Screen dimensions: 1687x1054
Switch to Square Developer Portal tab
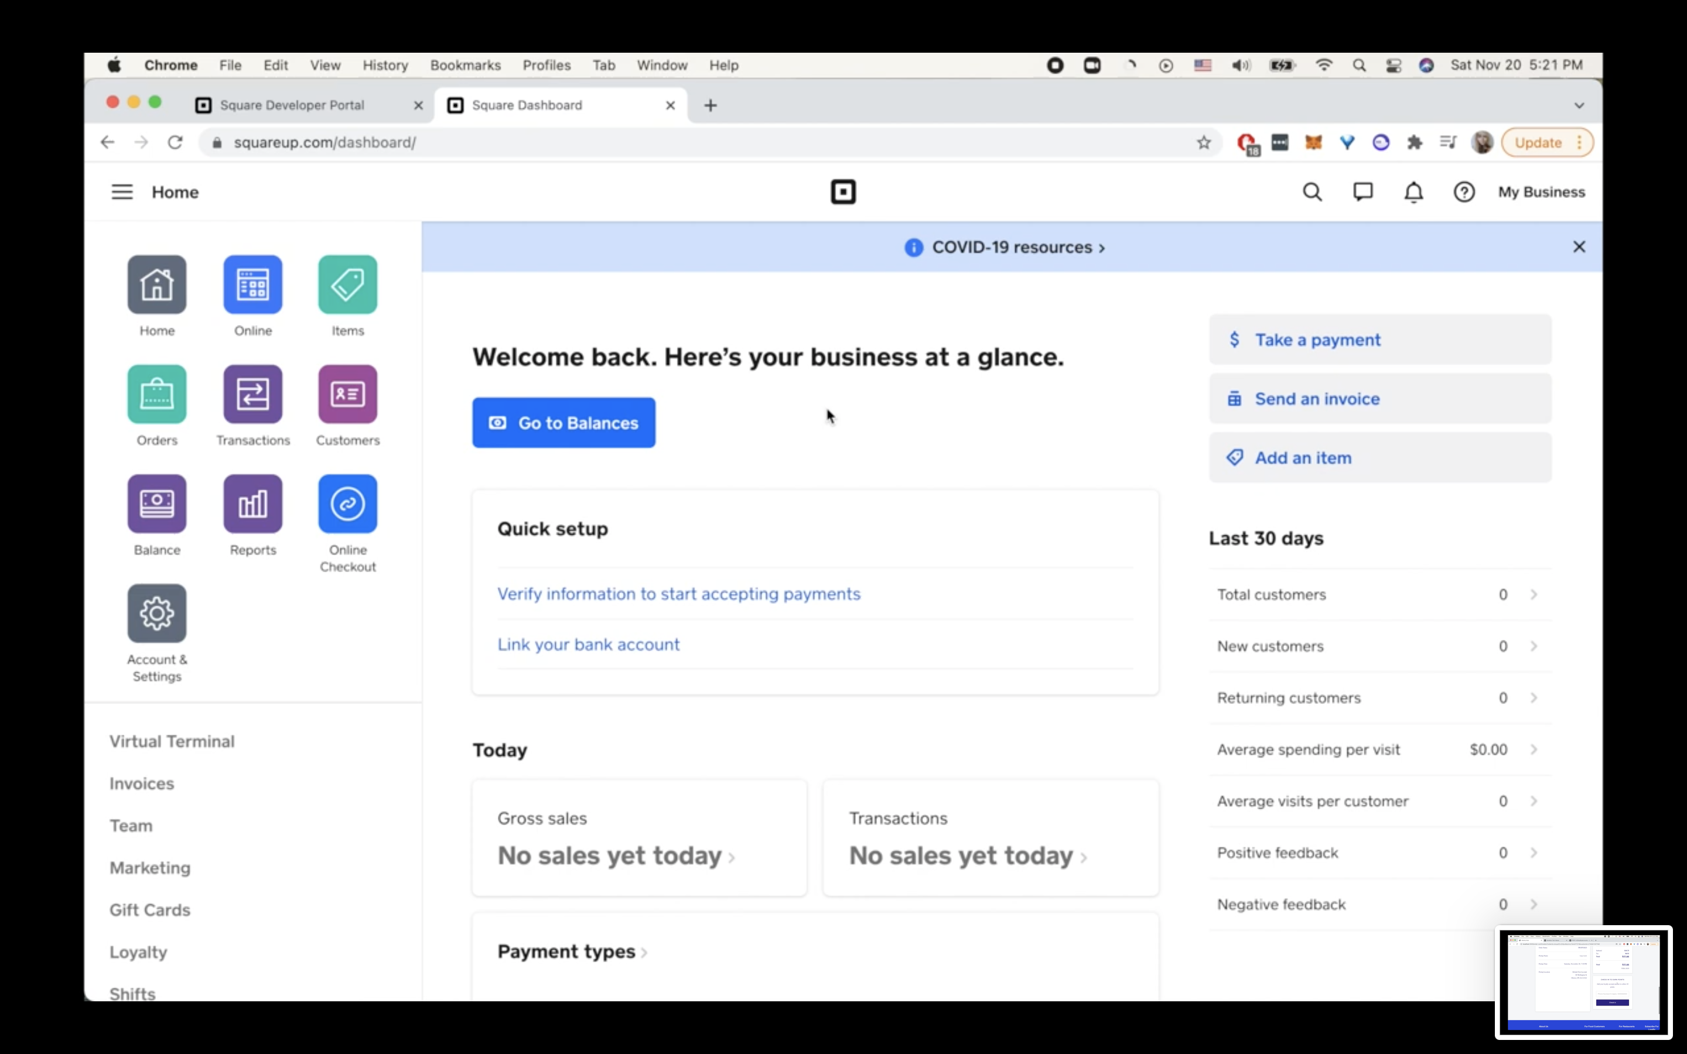coord(293,105)
